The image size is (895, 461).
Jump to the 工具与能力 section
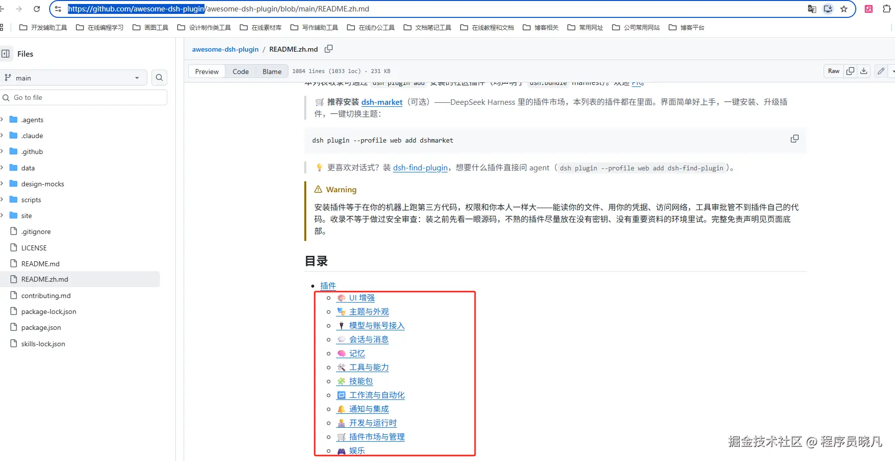[363, 367]
